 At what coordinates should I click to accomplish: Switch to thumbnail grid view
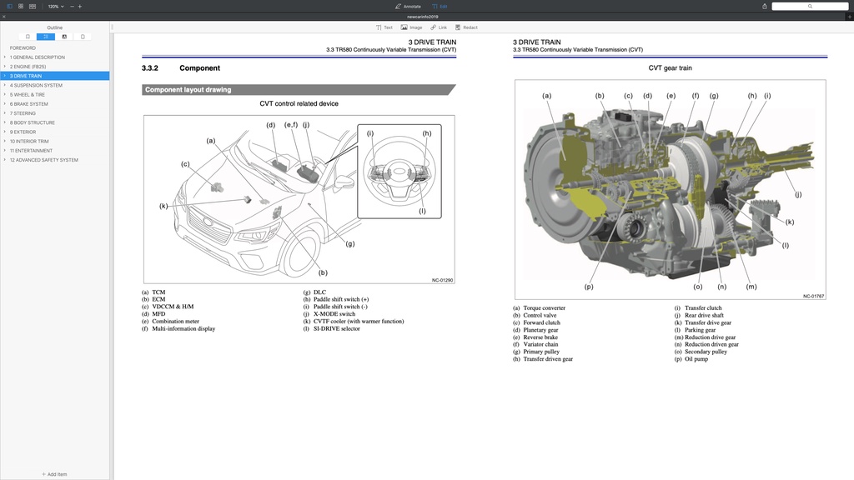(21, 6)
